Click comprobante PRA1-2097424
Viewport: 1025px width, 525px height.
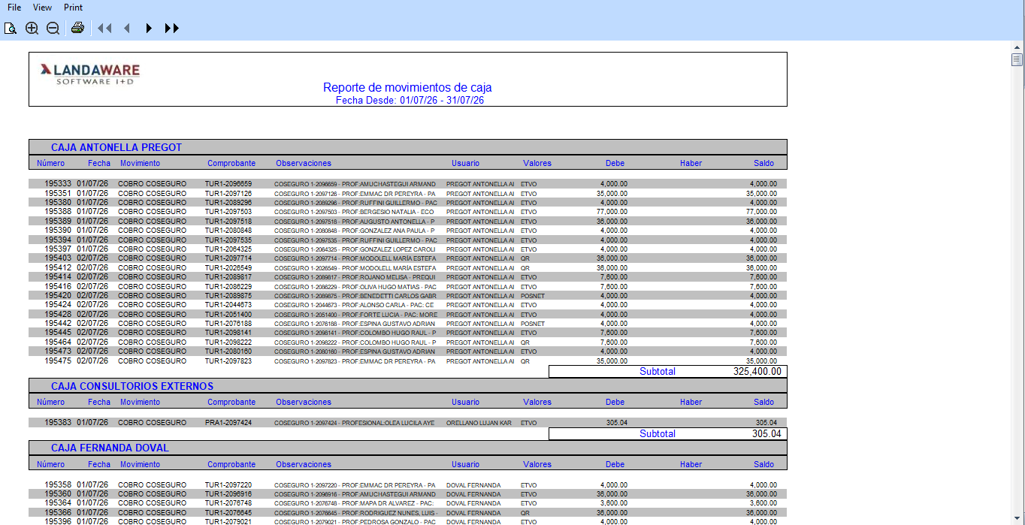[x=228, y=423]
